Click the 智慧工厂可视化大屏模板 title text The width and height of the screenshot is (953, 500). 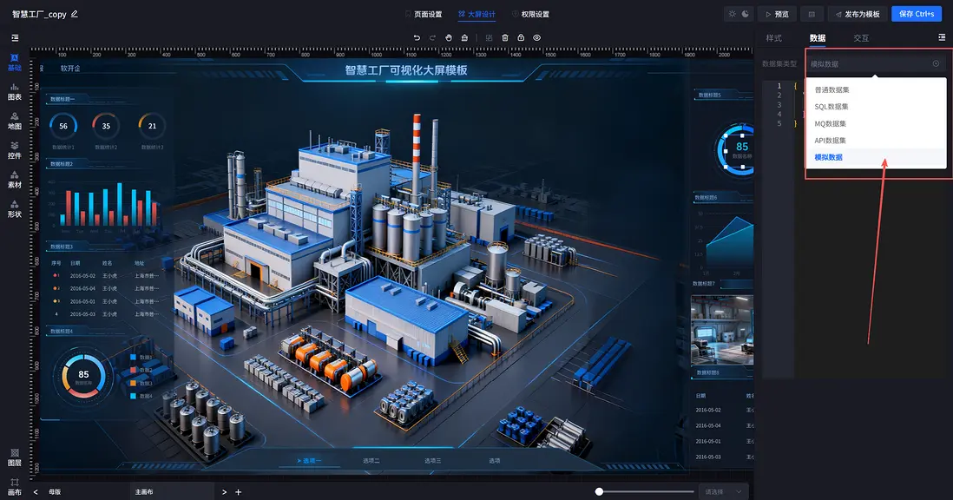coord(406,69)
